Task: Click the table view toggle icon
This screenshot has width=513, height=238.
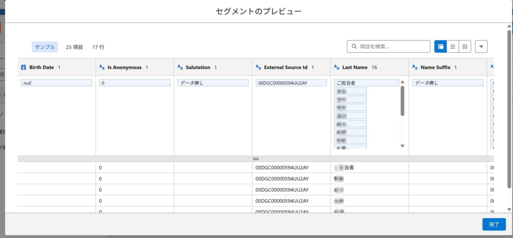Action: coord(440,46)
